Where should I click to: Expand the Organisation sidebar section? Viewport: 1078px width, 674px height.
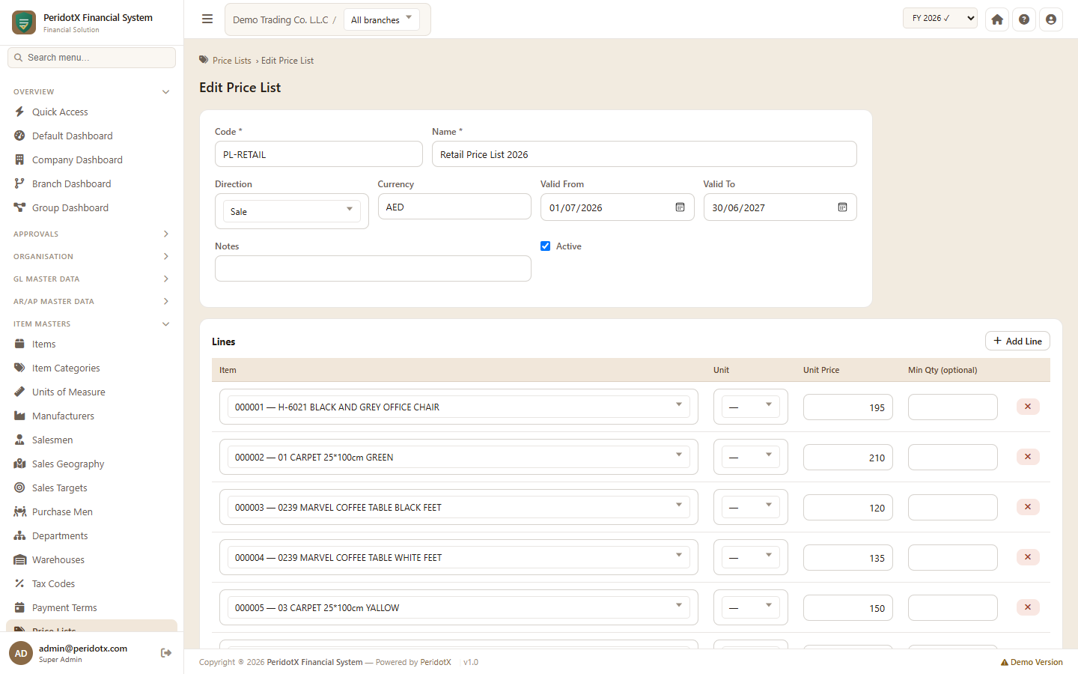91,257
